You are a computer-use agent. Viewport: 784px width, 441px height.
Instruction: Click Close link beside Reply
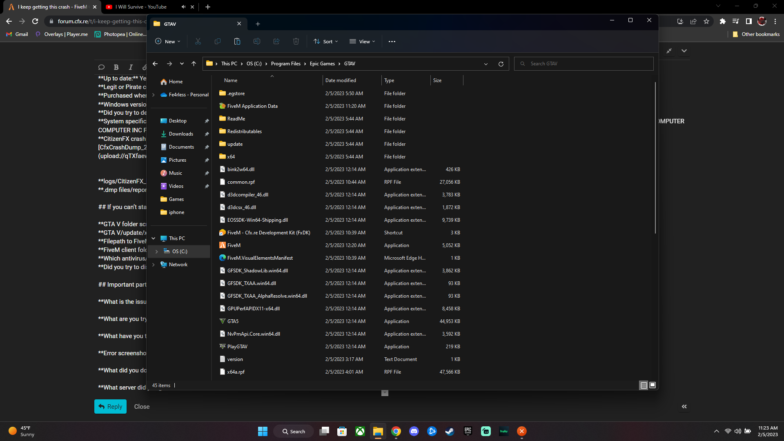click(x=142, y=407)
